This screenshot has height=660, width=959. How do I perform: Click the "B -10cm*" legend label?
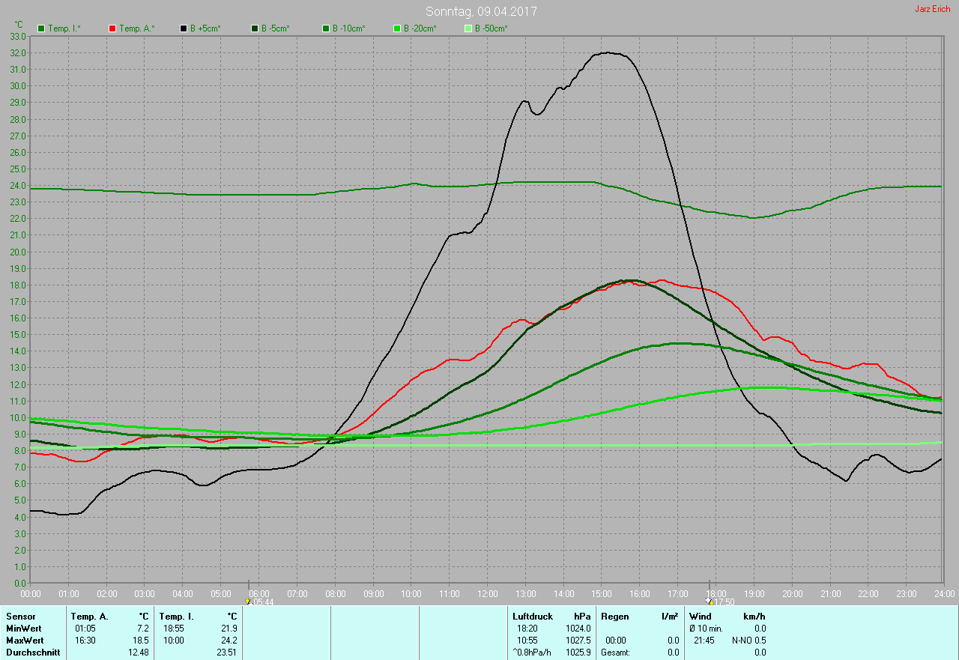click(349, 28)
